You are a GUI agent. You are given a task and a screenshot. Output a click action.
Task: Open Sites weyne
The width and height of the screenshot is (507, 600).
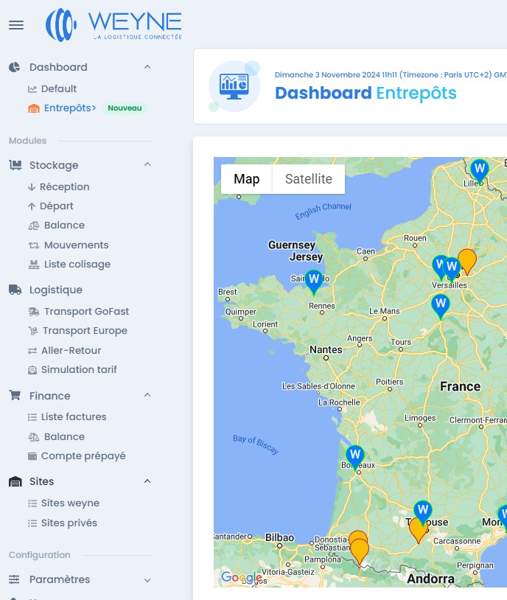pyautogui.click(x=71, y=503)
